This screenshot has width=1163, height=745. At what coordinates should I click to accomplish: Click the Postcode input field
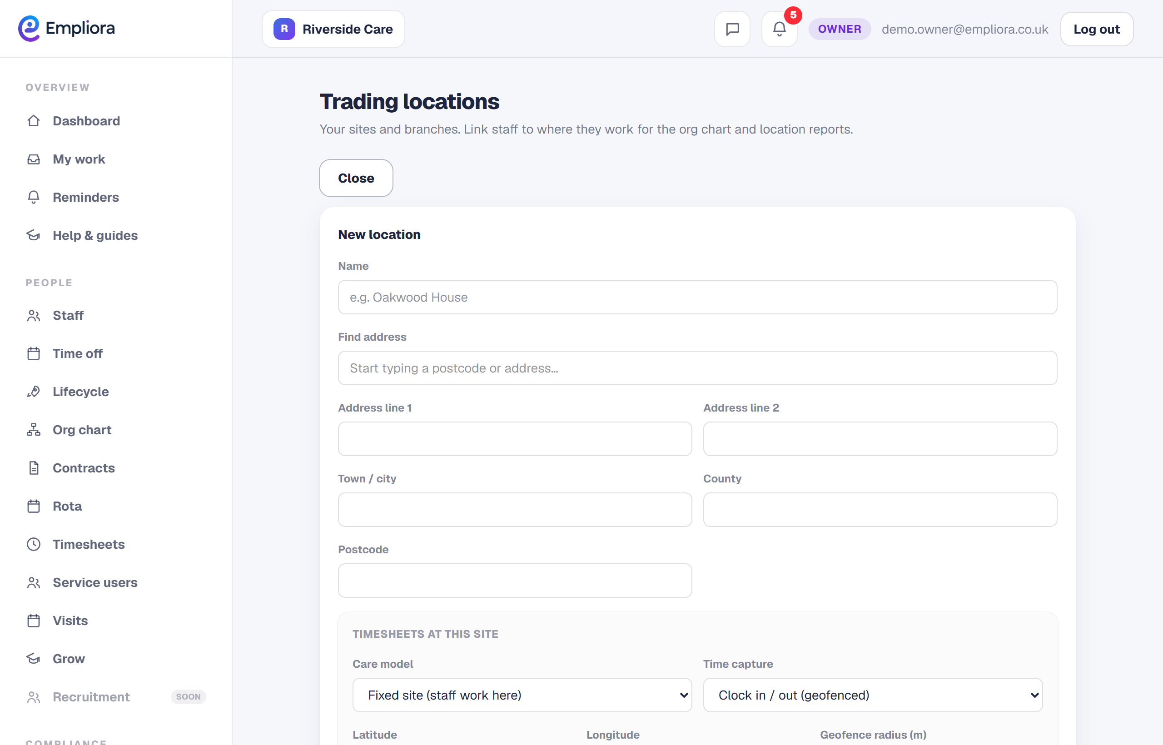(x=514, y=580)
